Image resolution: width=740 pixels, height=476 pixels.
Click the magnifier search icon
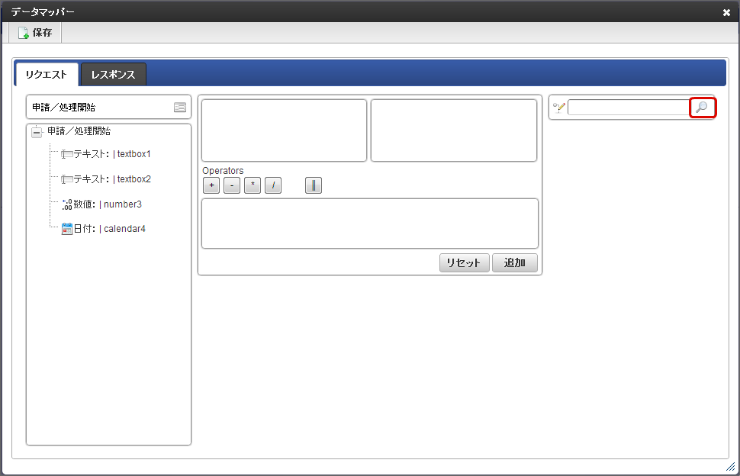pyautogui.click(x=703, y=108)
